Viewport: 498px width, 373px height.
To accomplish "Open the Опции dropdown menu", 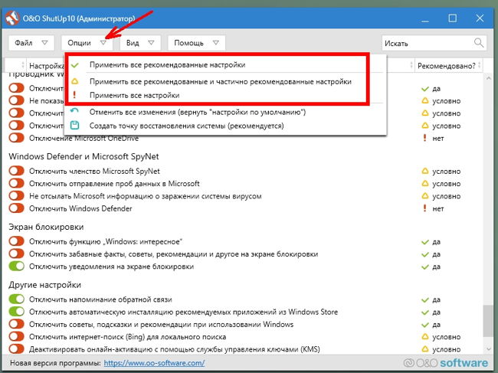I will 87,43.
